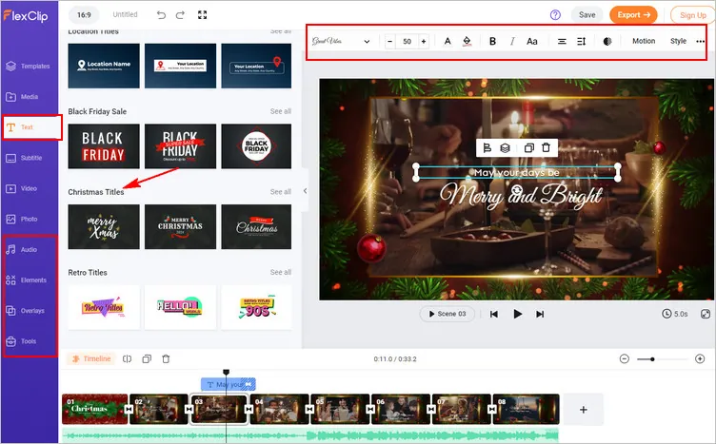Open the text alignment icon
This screenshot has height=444, width=716.
pos(562,41)
